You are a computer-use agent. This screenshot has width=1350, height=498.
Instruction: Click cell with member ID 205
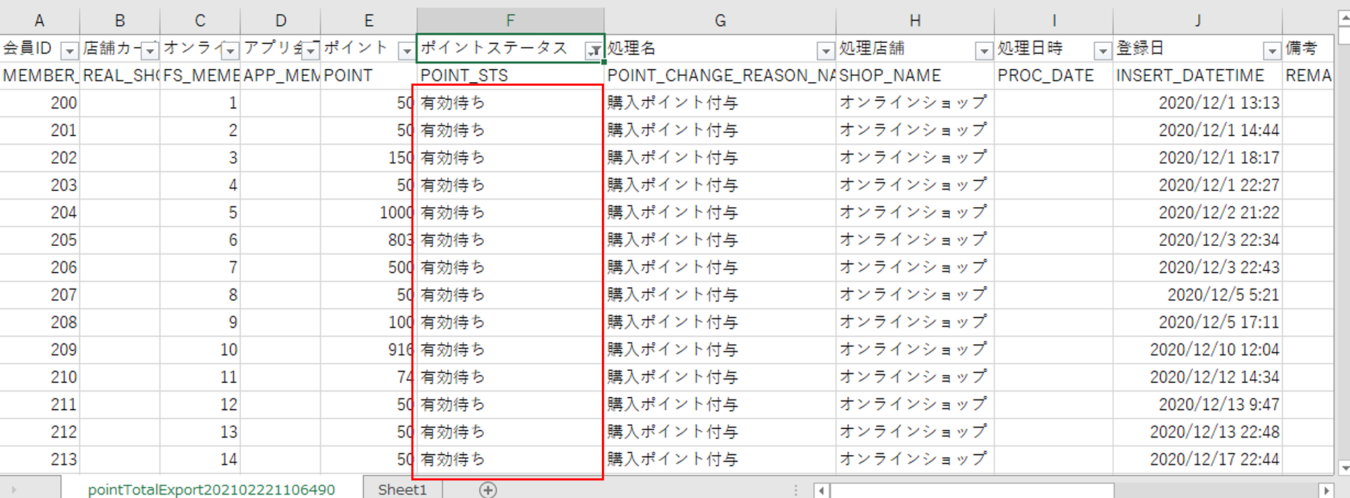click(x=40, y=240)
